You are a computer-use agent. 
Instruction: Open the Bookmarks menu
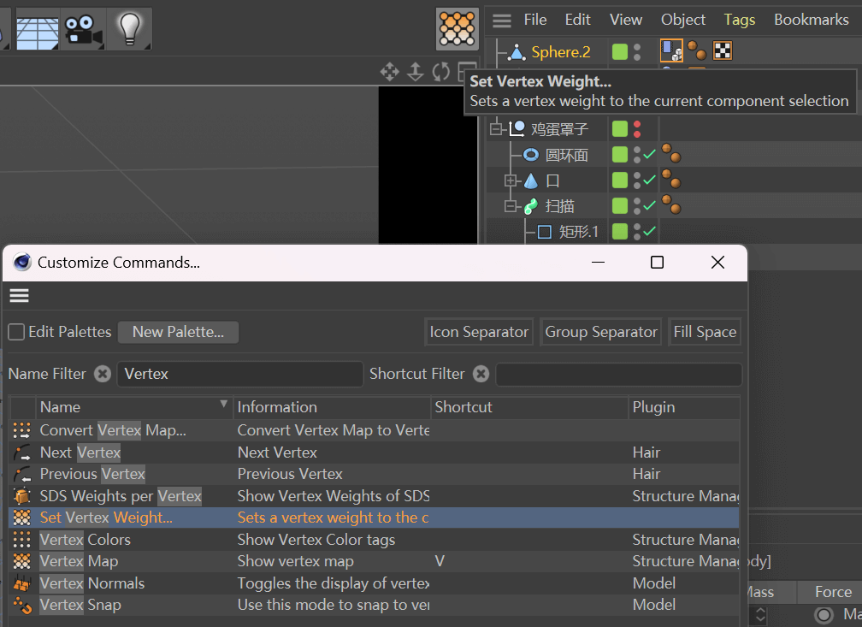click(812, 20)
